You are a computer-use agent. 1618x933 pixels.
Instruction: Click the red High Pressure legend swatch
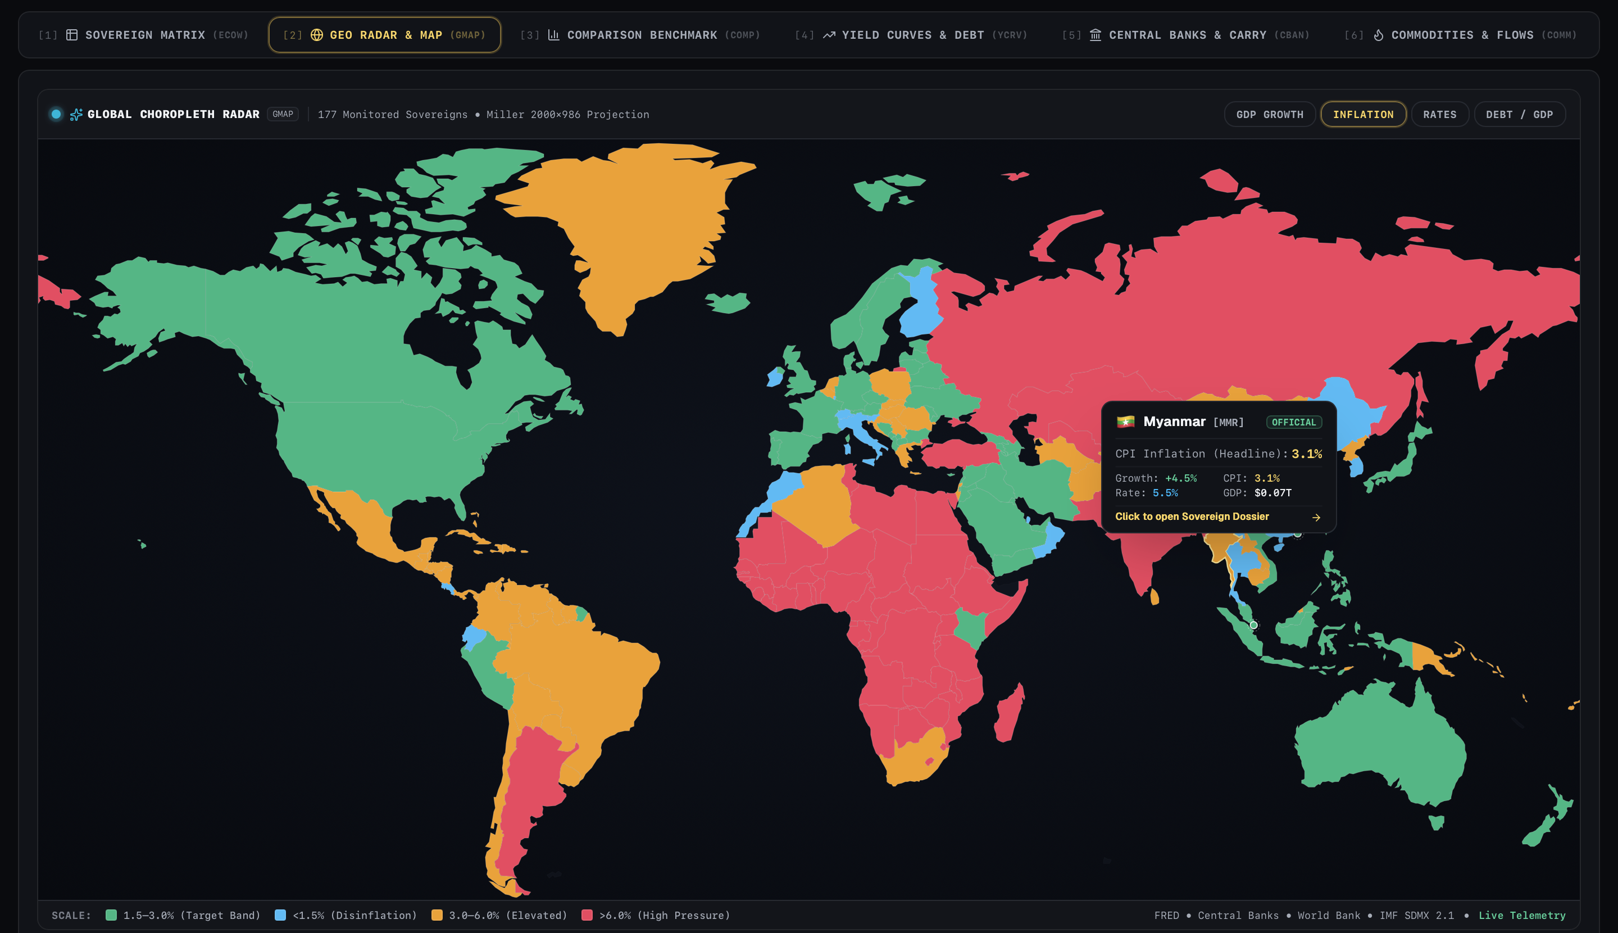pos(587,915)
